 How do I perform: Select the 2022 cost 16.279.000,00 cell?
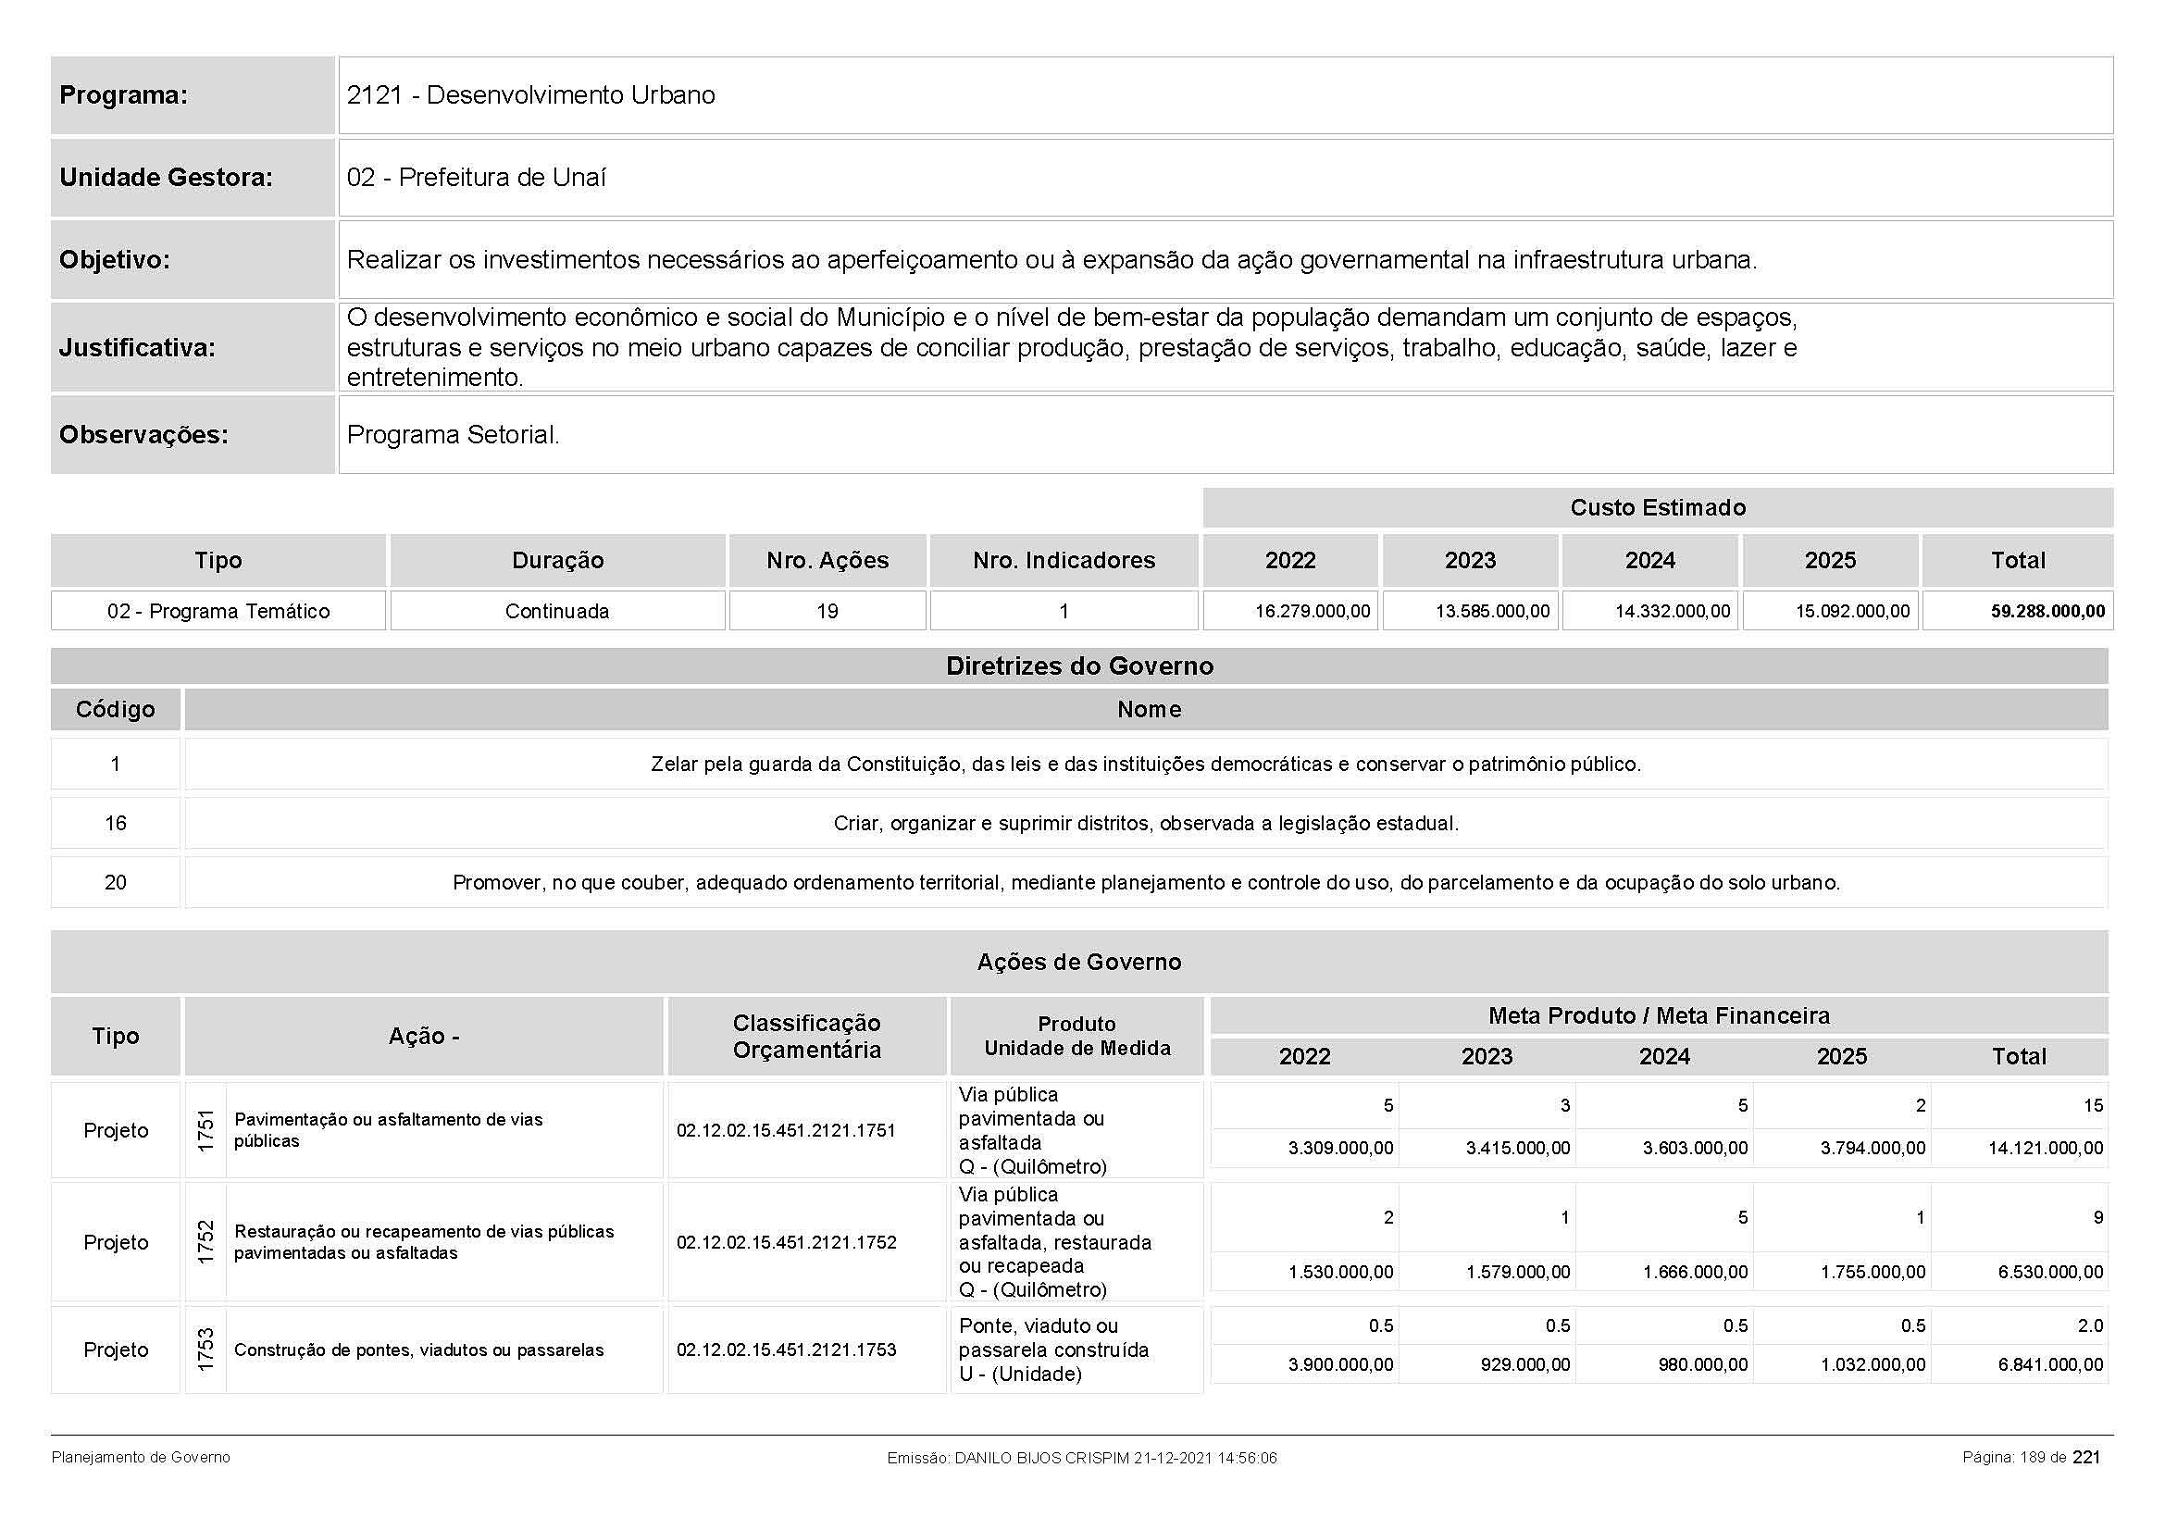coord(1312,611)
